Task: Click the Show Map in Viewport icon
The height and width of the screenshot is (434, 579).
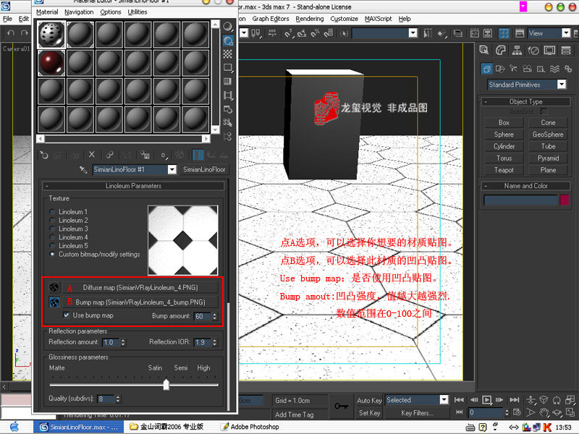Action: (179, 155)
